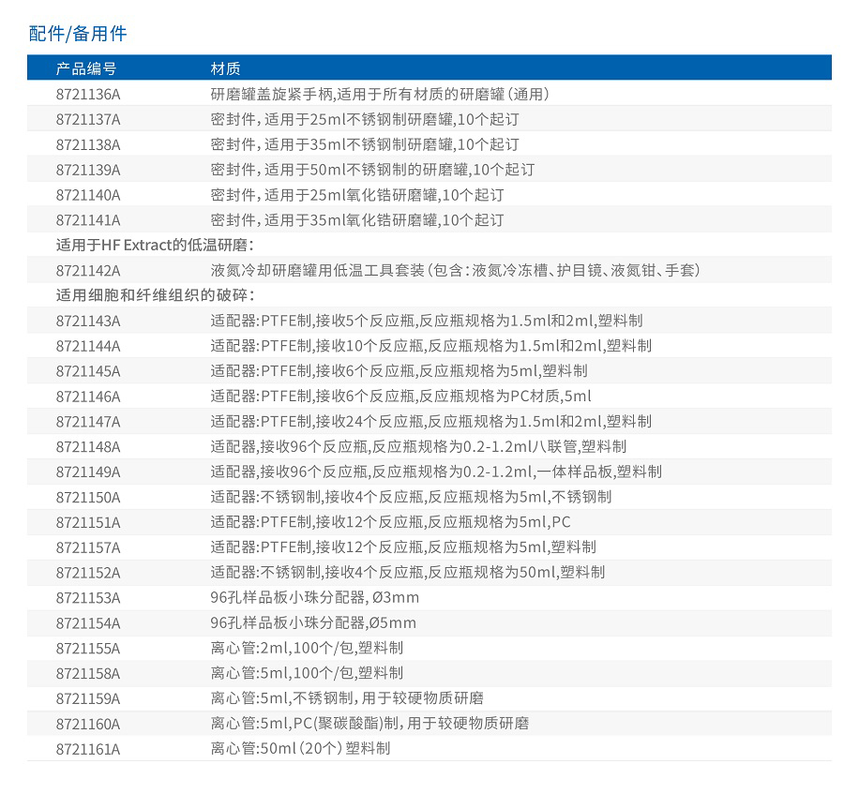
Task: Click the 96孔样品板小珠分配器 Ø3mm description
Action: [x=314, y=598]
